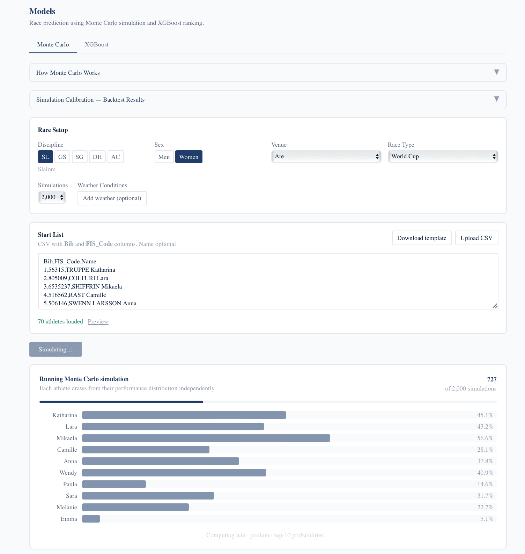Choose GS discipline option

pyautogui.click(x=62, y=157)
